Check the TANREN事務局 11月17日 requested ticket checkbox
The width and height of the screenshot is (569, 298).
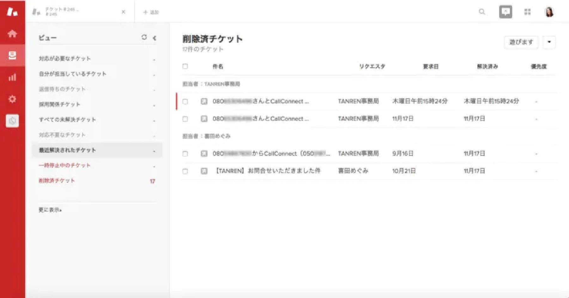pos(185,119)
